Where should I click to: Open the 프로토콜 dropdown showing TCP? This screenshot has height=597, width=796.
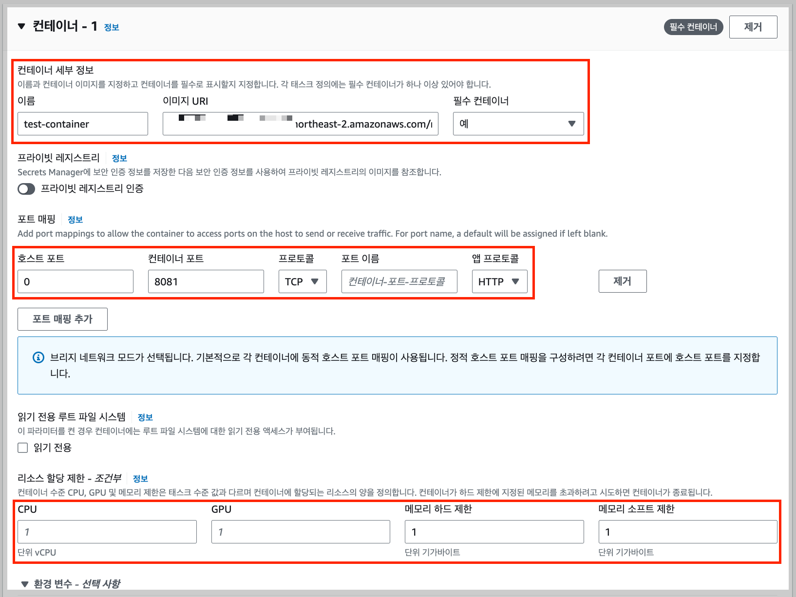(x=302, y=281)
